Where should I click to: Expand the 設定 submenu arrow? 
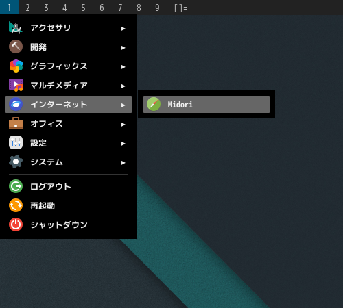click(x=123, y=144)
